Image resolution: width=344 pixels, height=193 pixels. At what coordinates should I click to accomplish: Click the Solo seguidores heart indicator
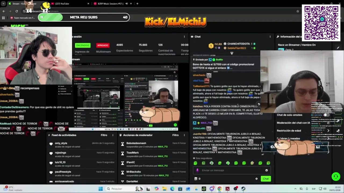[194, 158]
